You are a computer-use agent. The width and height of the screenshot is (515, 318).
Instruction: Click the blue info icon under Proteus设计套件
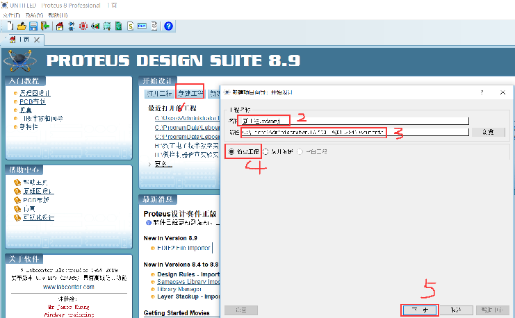coord(149,222)
